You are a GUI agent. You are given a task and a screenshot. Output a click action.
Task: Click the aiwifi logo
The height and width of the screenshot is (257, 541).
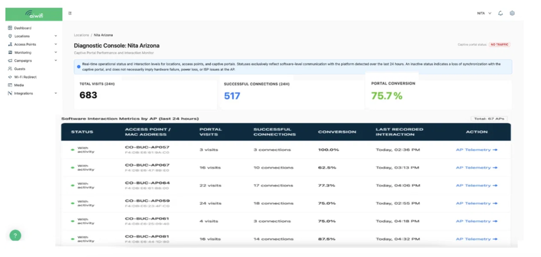[34, 14]
